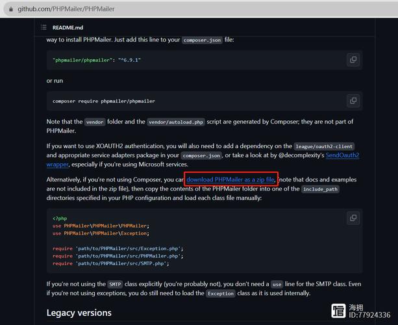
Task: Copy the PHP require code block
Action: point(353,218)
